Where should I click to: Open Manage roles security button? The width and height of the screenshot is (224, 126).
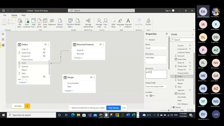[99, 23]
